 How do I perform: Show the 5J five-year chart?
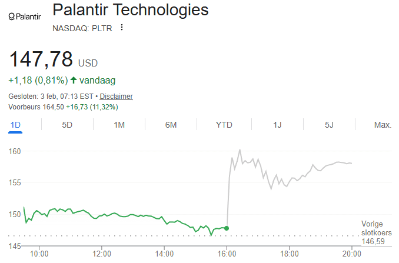click(x=329, y=125)
